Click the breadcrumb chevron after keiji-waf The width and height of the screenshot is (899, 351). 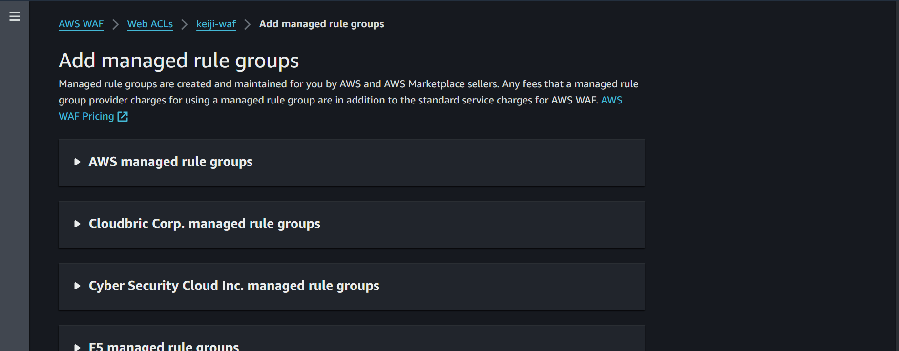coord(248,24)
